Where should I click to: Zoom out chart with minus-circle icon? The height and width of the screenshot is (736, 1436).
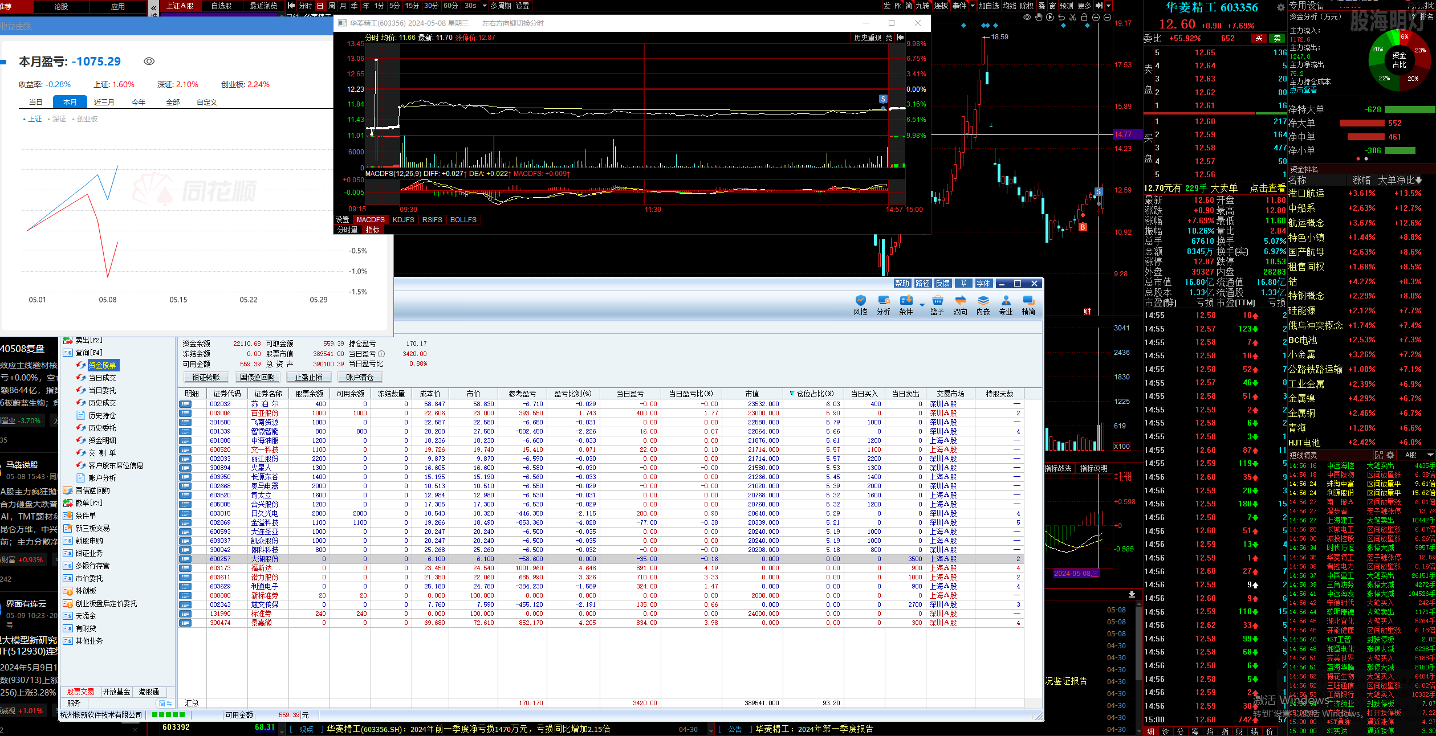point(1107,18)
